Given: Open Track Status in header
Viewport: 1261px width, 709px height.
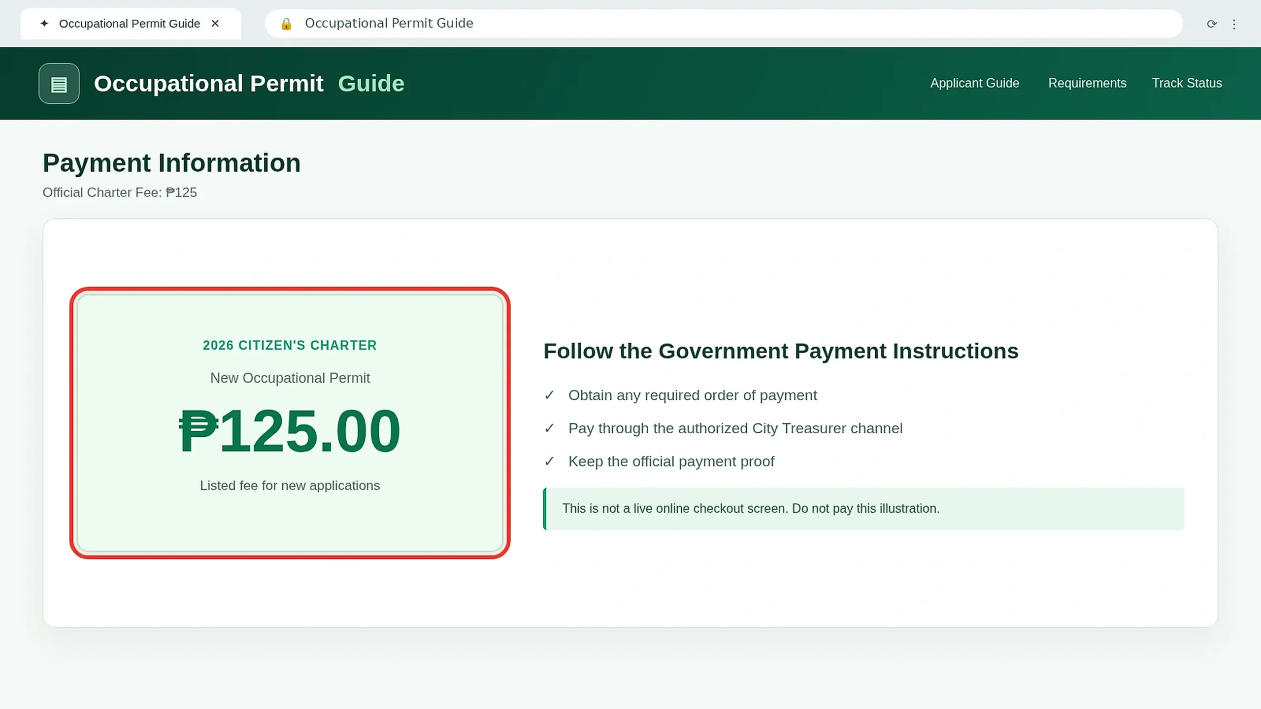Looking at the screenshot, I should 1187,83.
